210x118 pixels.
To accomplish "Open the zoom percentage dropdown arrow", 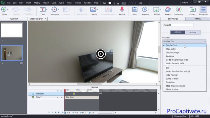I will (150, 3).
